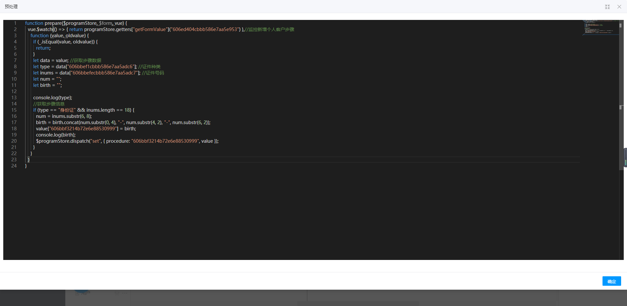Click the birth.concat expression line

pyautogui.click(x=123, y=122)
